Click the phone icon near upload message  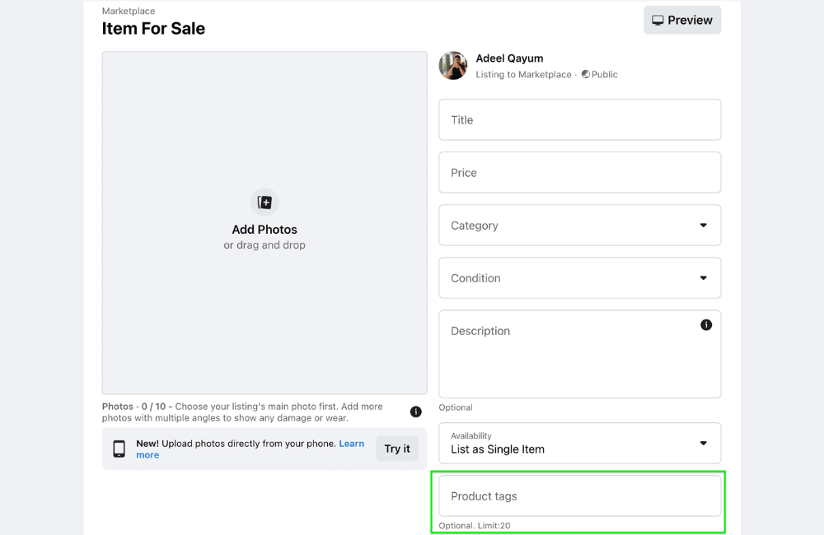(x=119, y=448)
